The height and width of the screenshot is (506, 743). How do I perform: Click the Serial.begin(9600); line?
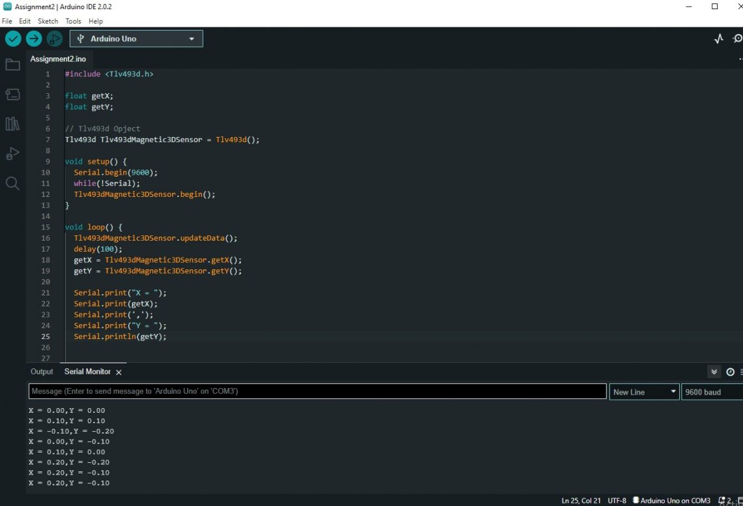(115, 173)
